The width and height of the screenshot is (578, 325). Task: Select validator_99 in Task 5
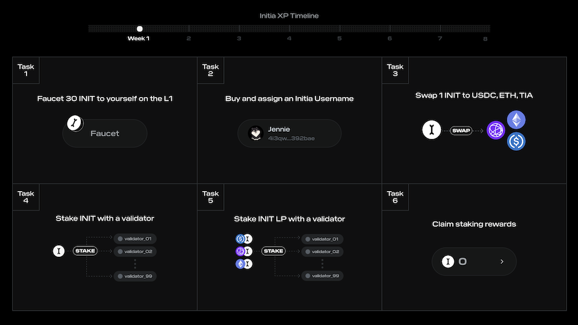point(321,277)
